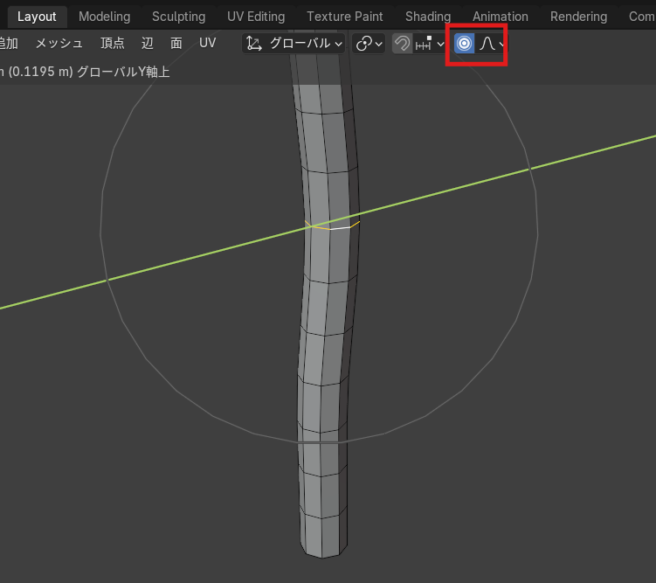Switch to the Layout workspace tab
The image size is (656, 583).
tap(37, 17)
